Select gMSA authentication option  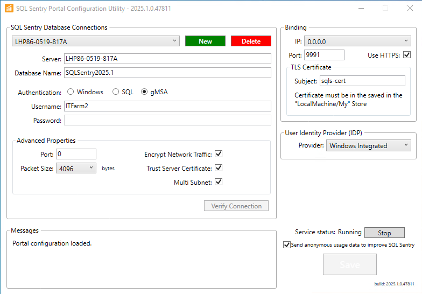[x=144, y=92]
